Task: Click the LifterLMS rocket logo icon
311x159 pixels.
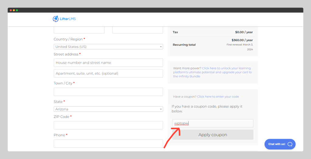Action: [56, 19]
